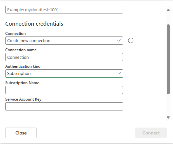
Task: Open the Connection dropdown
Action: click(x=64, y=41)
